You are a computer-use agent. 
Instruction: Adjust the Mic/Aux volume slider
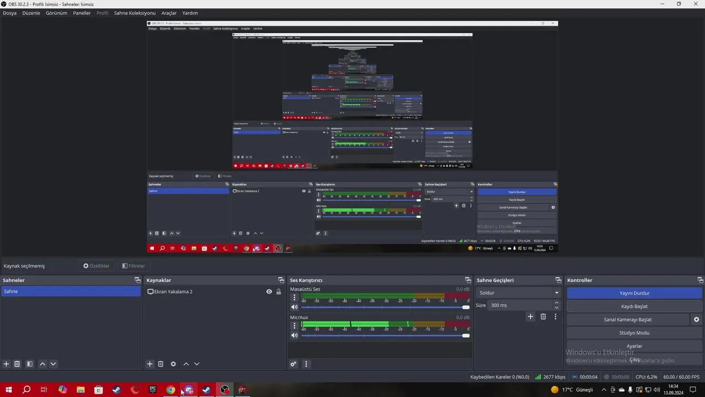point(385,335)
